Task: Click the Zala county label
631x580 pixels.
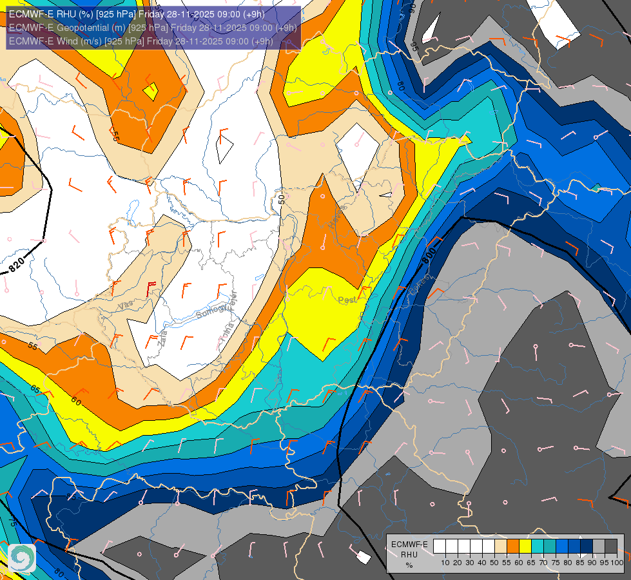Action: coord(162,338)
